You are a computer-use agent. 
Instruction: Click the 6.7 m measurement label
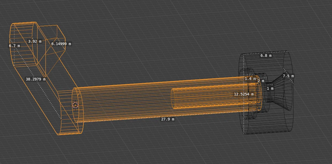click(14, 46)
